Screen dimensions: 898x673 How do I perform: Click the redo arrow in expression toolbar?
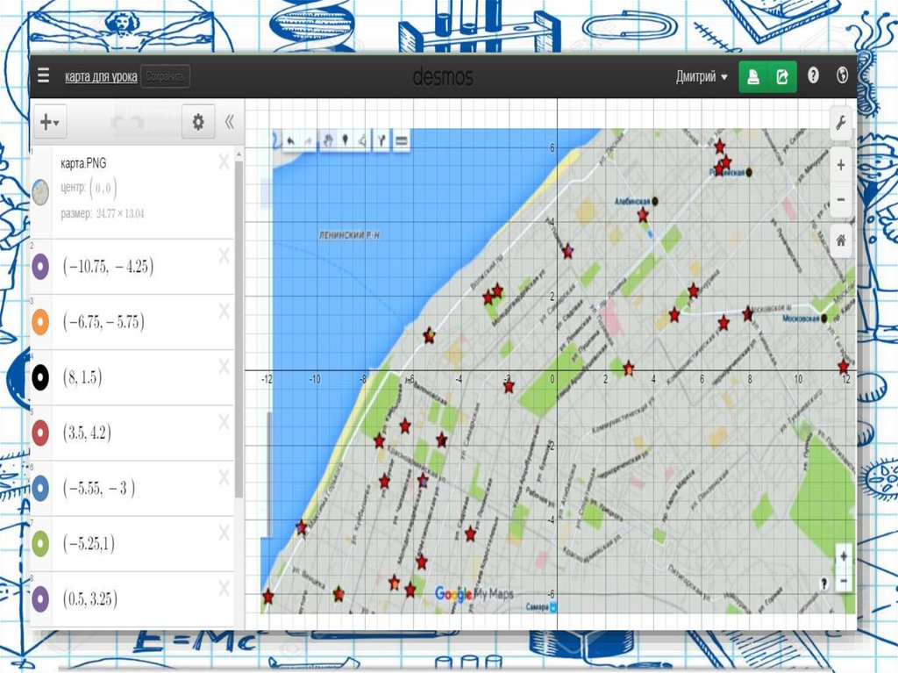click(137, 123)
